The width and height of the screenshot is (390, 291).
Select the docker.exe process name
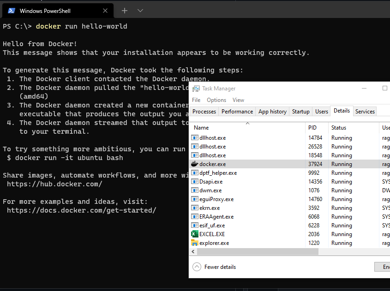click(x=213, y=164)
